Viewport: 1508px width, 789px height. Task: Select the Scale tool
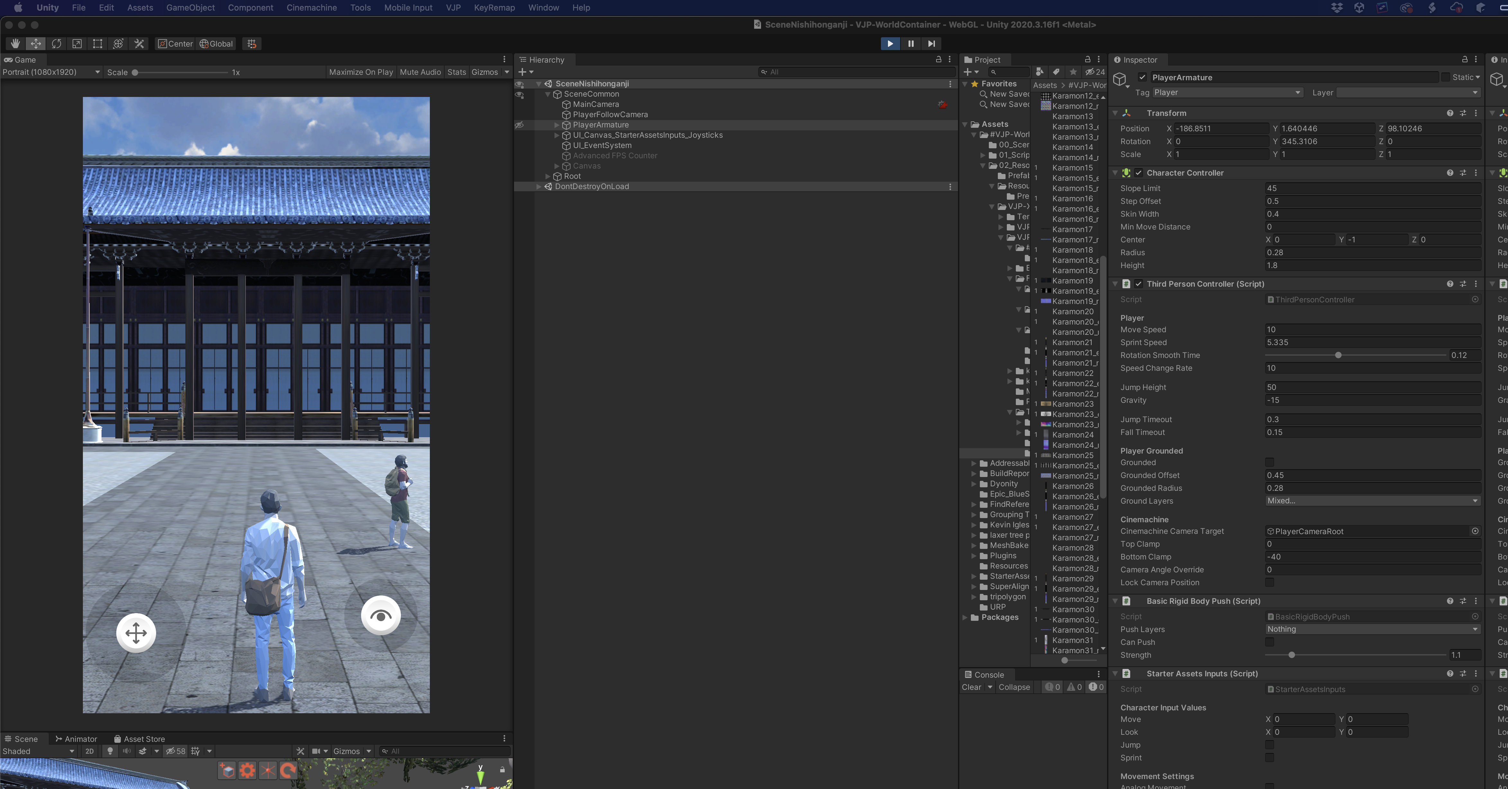(77, 43)
